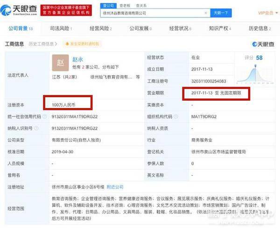
Task: Open the 公司背景 tab
Action: (x=21, y=29)
